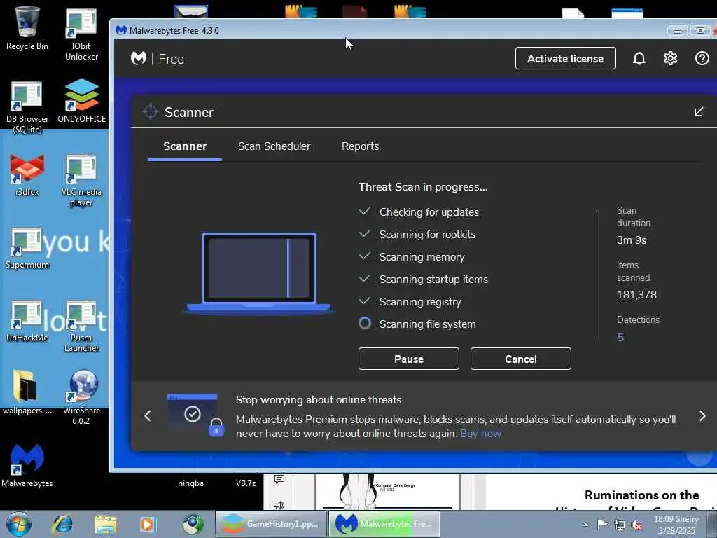Screen dimensions: 717x538
Task: Switch to the Reports tab
Action: coord(360,146)
